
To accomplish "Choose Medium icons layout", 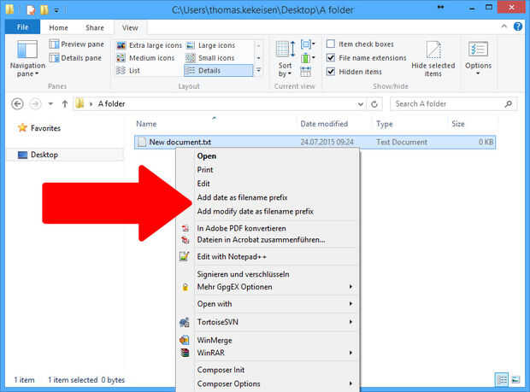I will pyautogui.click(x=145, y=58).
